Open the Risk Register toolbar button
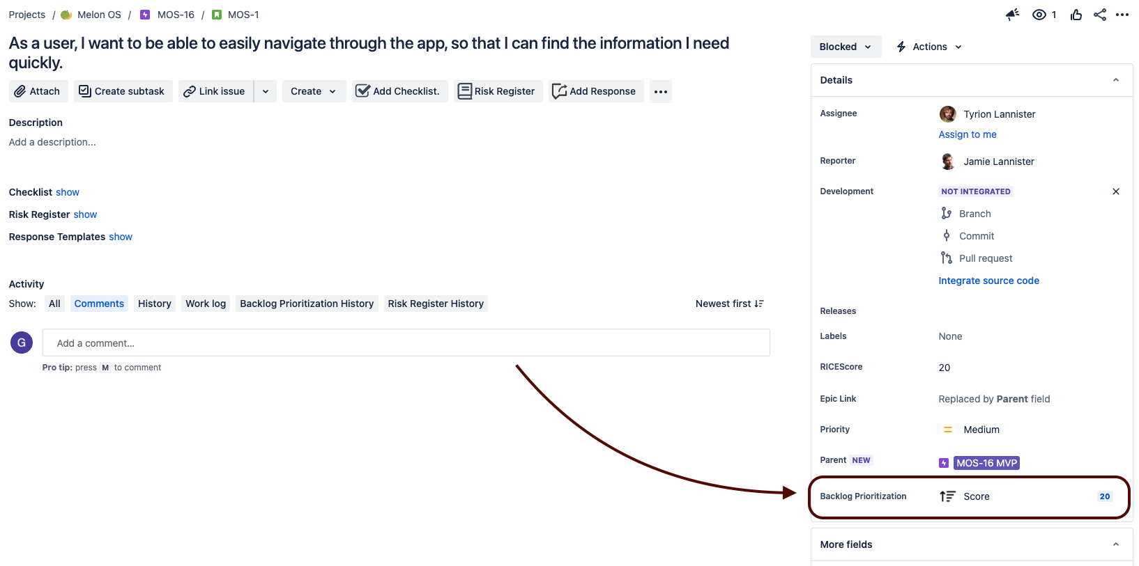1139x566 pixels. pos(497,91)
